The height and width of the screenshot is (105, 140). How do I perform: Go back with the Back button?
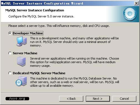coord(71,99)
